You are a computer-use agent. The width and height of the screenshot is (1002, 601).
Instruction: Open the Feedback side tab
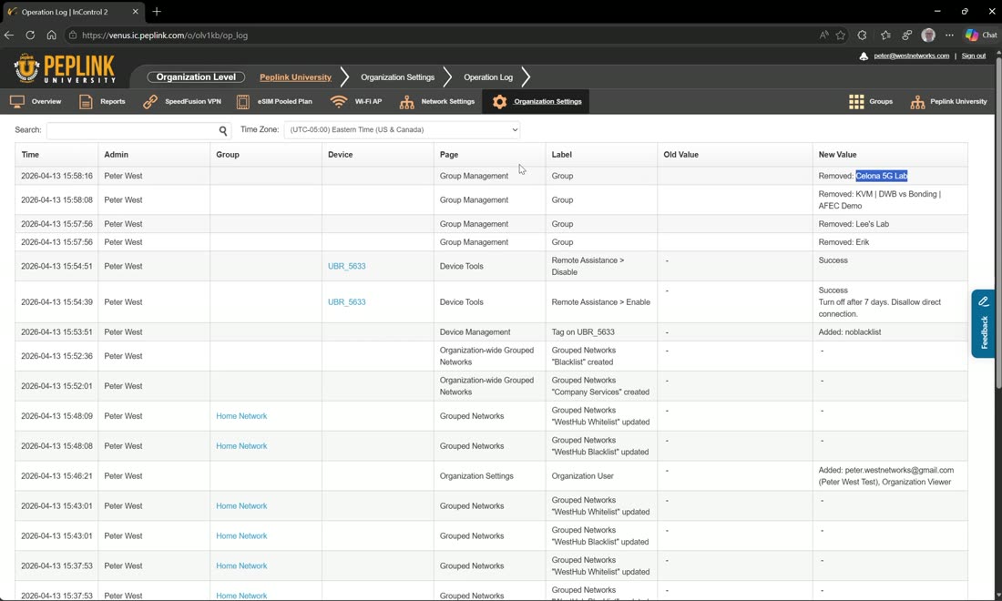[983, 324]
